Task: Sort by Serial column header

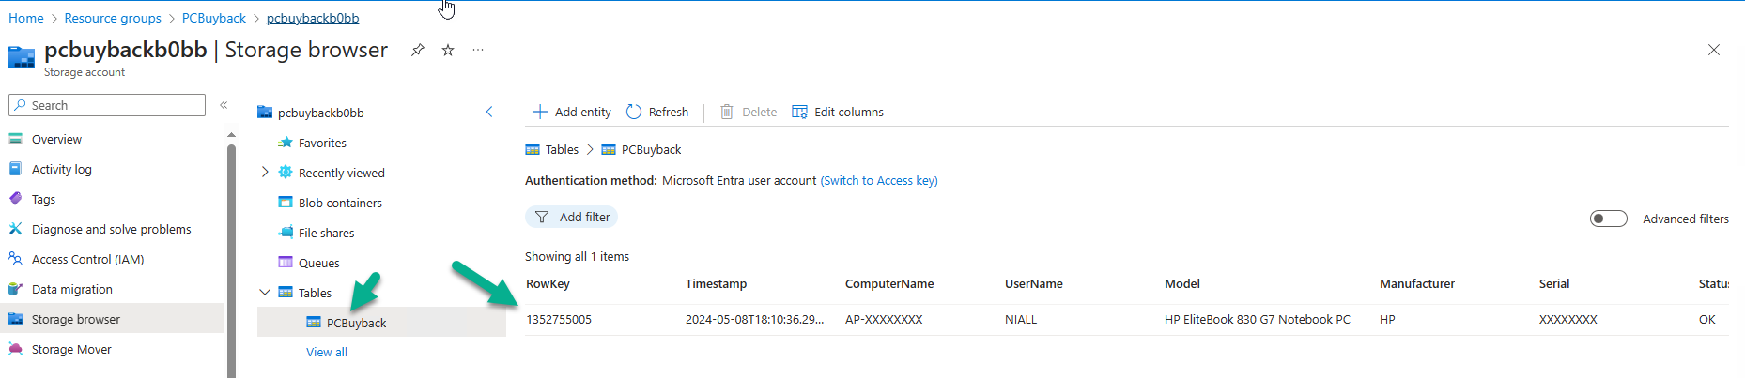Action: click(x=1554, y=283)
